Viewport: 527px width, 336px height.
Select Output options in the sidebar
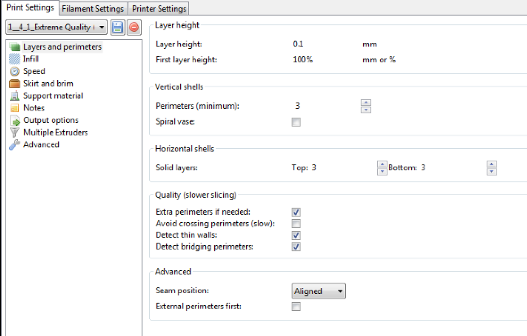50,120
